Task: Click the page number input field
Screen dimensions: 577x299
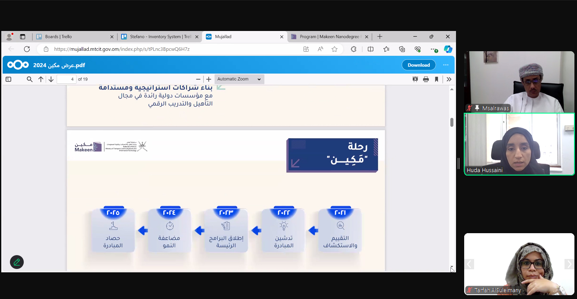Action: [66, 79]
